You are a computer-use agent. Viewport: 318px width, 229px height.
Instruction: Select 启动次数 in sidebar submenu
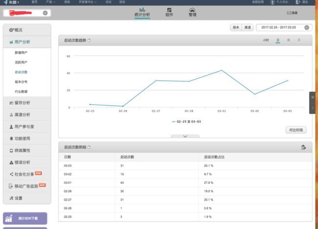pyautogui.click(x=21, y=72)
